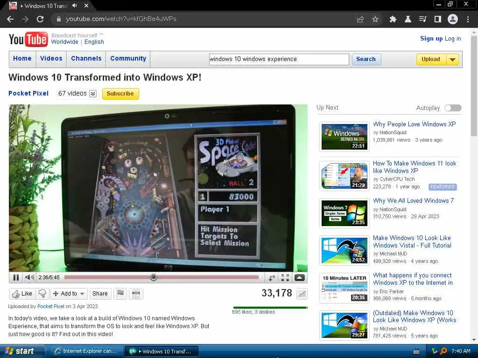Open the transcript/print icon next to flag
478x358 pixels.
(136, 294)
